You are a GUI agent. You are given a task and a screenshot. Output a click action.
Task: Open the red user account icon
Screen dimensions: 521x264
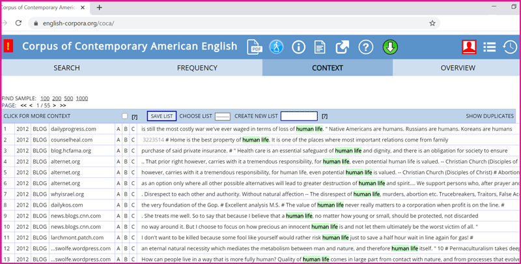coord(468,47)
